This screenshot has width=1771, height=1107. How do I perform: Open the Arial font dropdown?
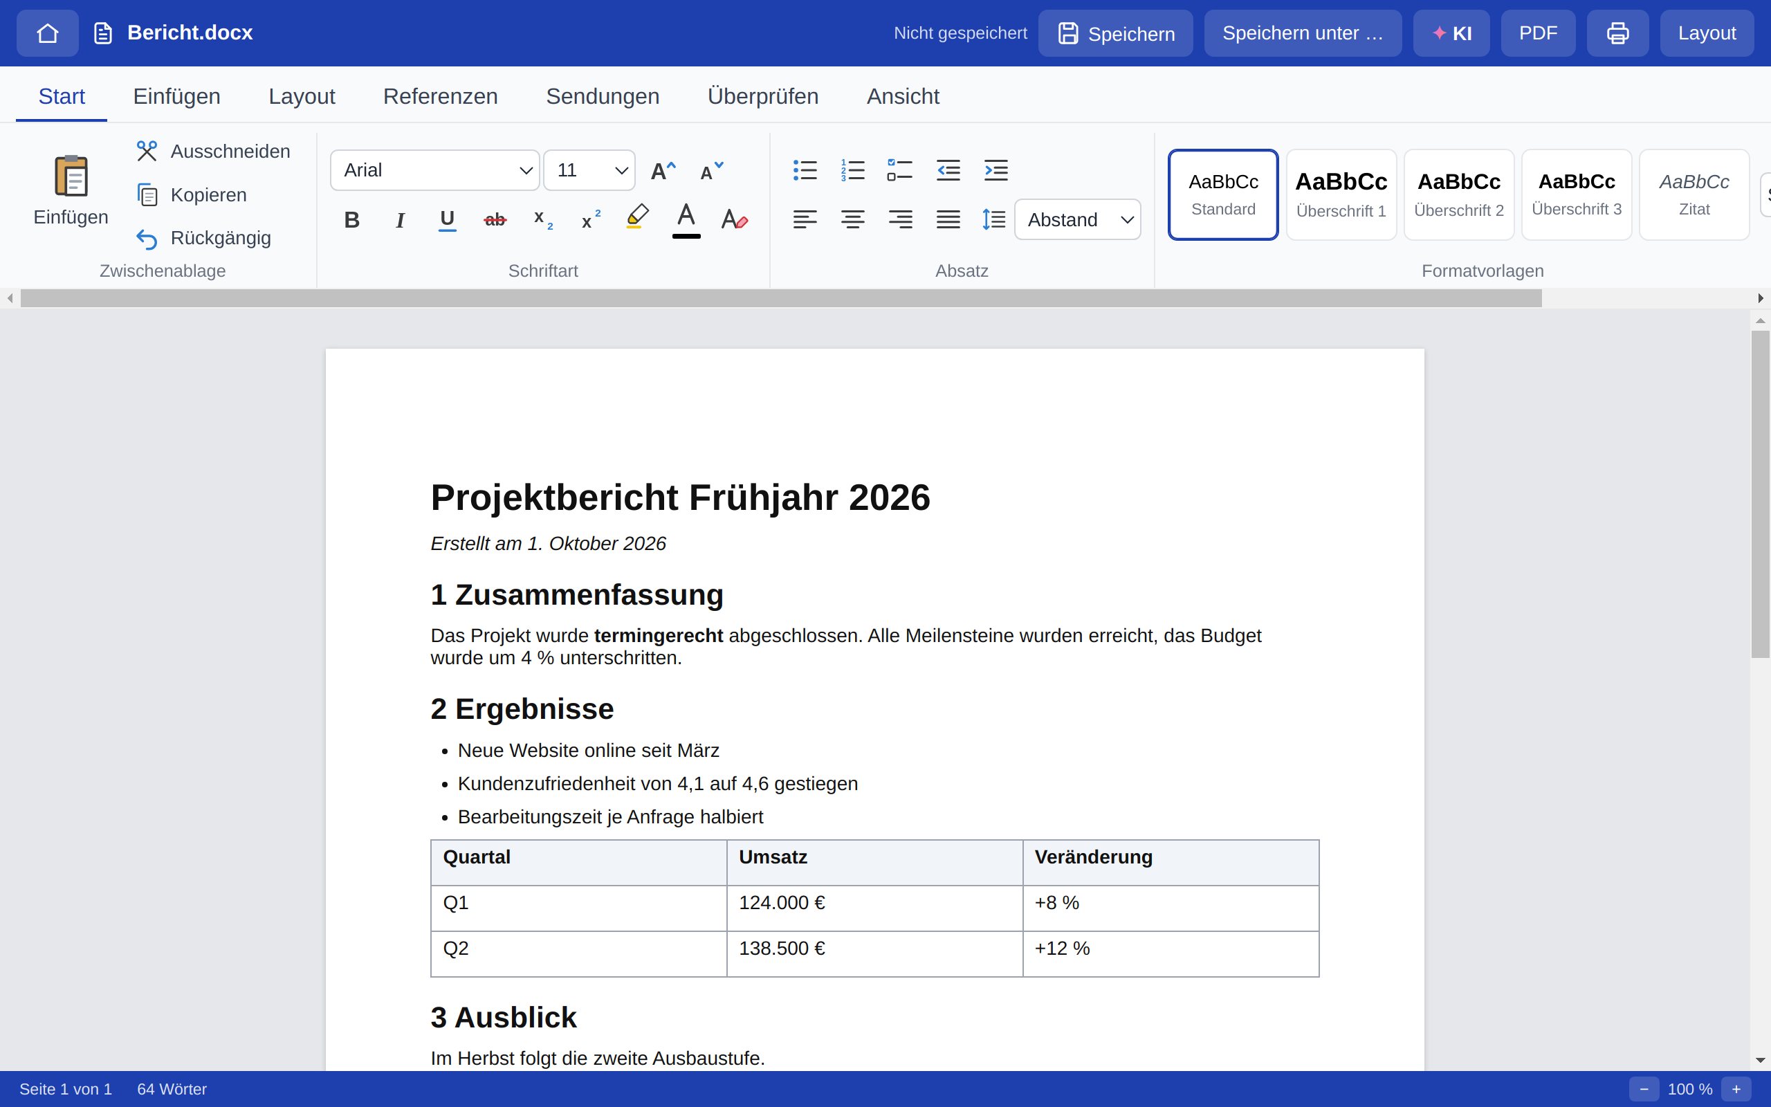434,171
